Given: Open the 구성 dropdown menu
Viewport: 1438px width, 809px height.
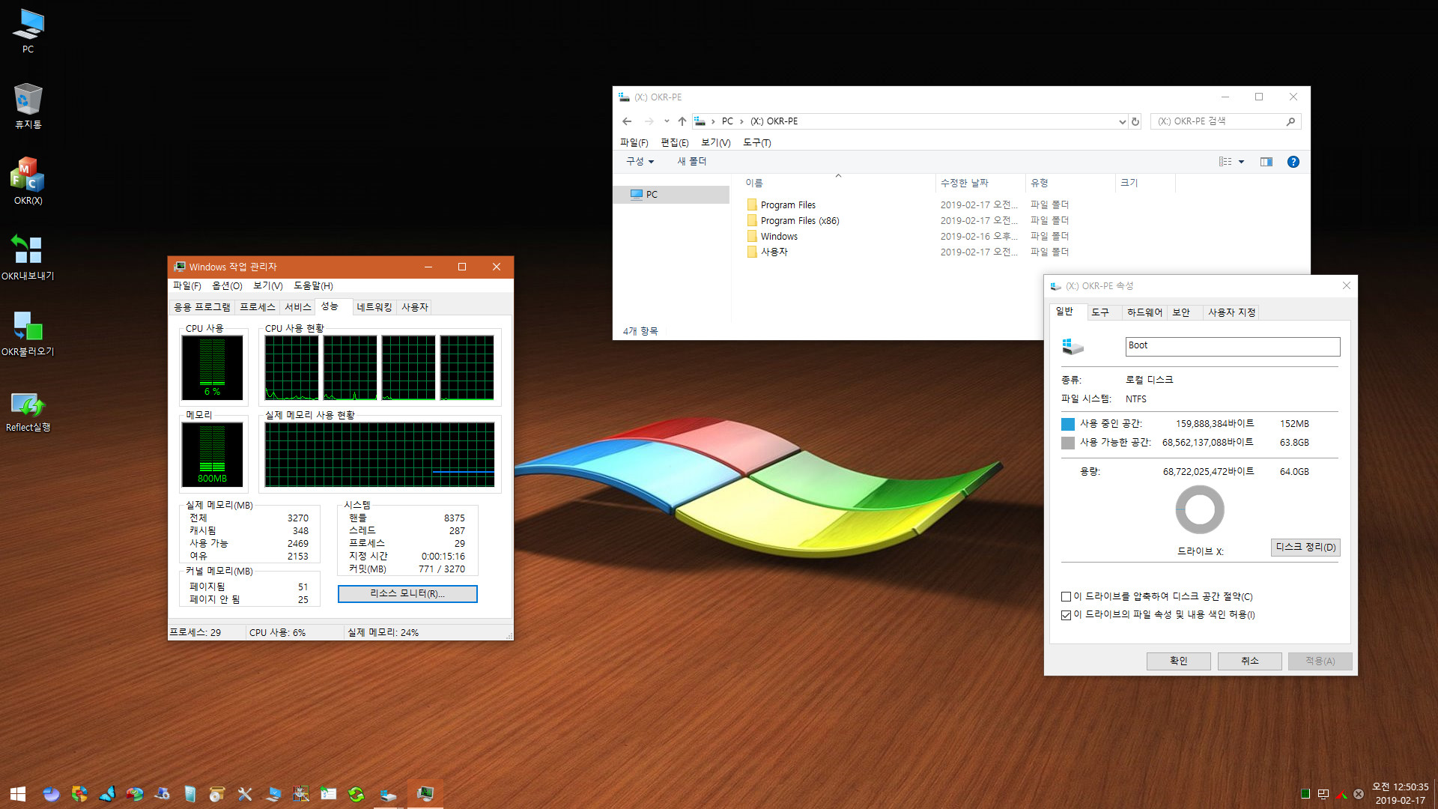Looking at the screenshot, I should click(640, 162).
